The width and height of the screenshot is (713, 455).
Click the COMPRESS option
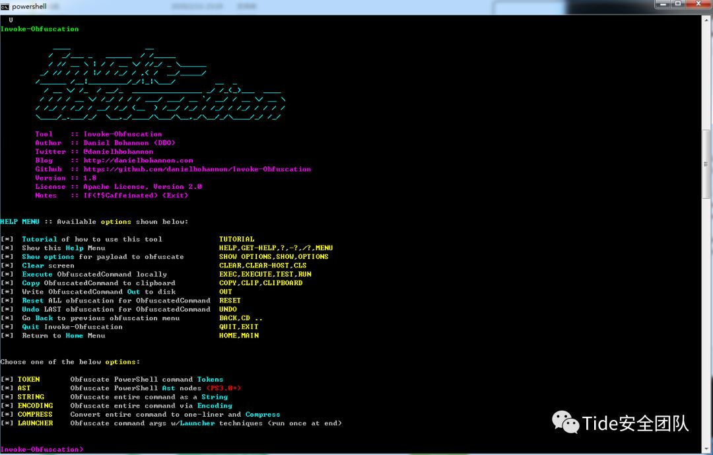tap(35, 415)
